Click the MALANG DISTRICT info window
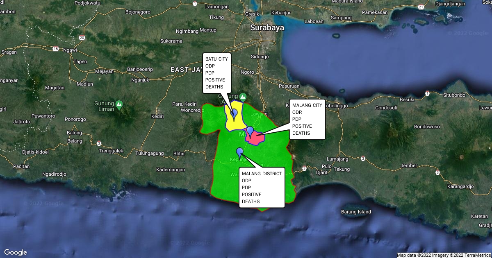The width and height of the screenshot is (492, 258). (262, 188)
